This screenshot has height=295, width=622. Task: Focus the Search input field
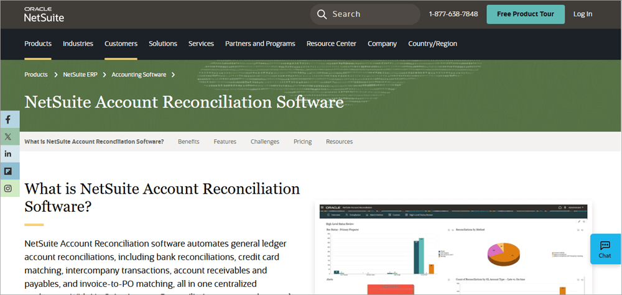pyautogui.click(x=365, y=14)
